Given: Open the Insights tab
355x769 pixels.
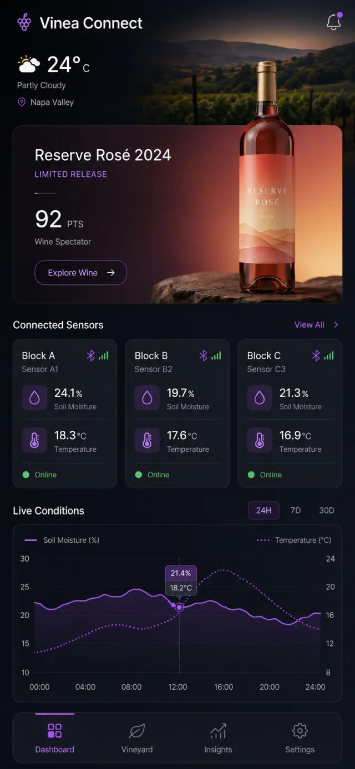Looking at the screenshot, I should click(218, 739).
